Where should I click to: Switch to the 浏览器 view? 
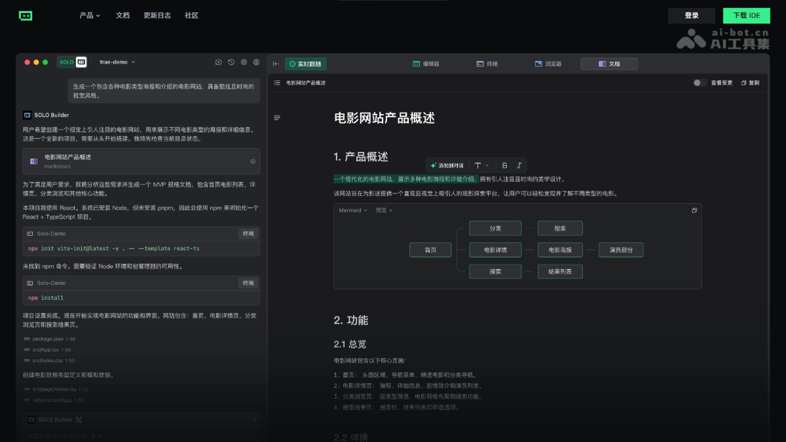tap(548, 64)
